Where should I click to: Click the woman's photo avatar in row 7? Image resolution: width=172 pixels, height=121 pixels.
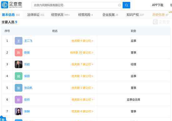coord(18,111)
